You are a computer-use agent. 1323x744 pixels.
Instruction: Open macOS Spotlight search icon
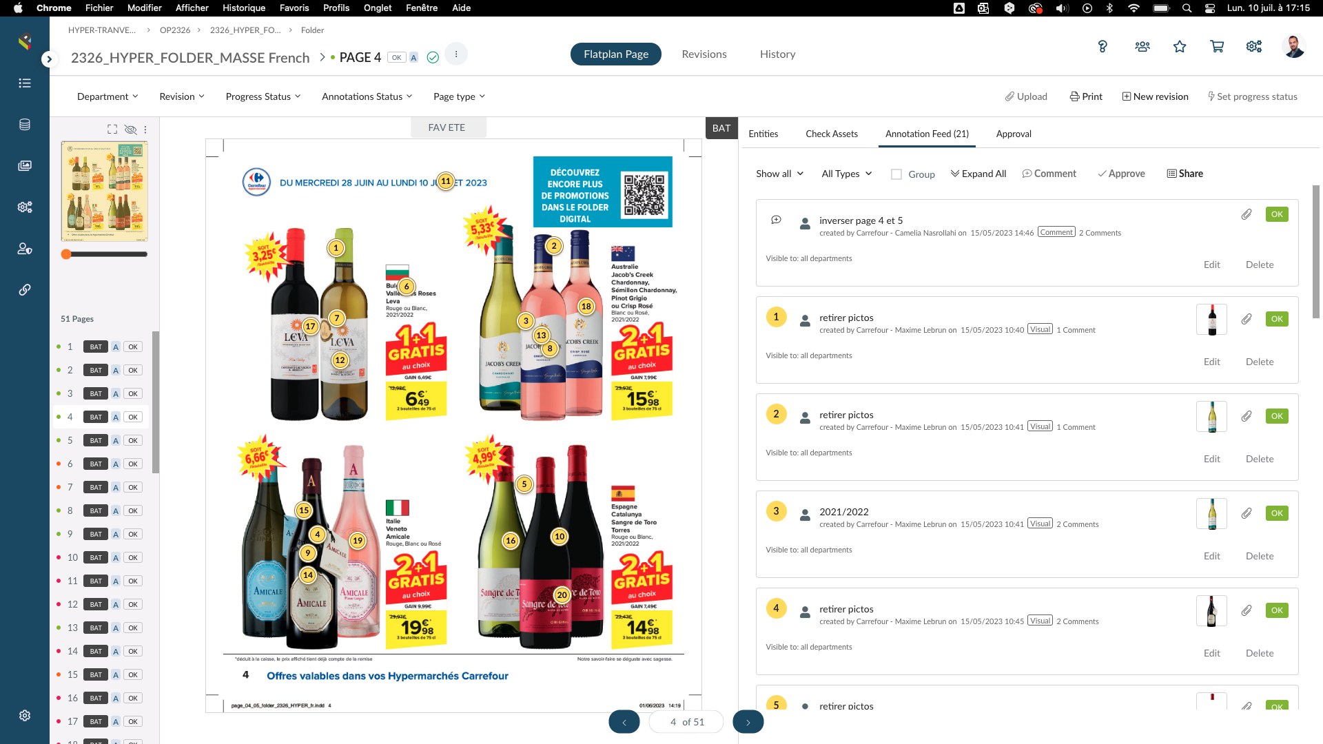[1187, 8]
